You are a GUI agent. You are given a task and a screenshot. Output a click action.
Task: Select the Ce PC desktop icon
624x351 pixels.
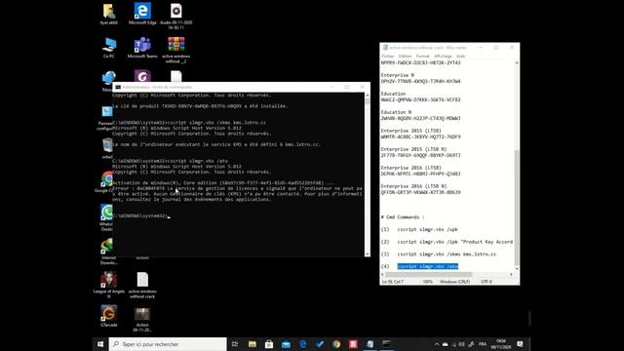pos(108,48)
